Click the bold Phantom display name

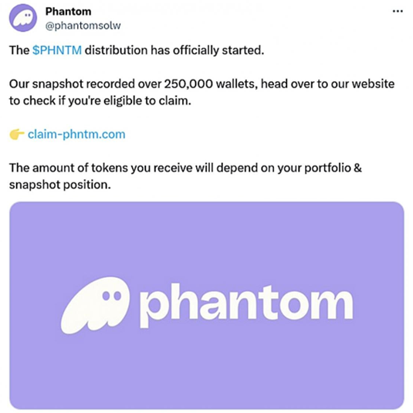[x=68, y=12]
